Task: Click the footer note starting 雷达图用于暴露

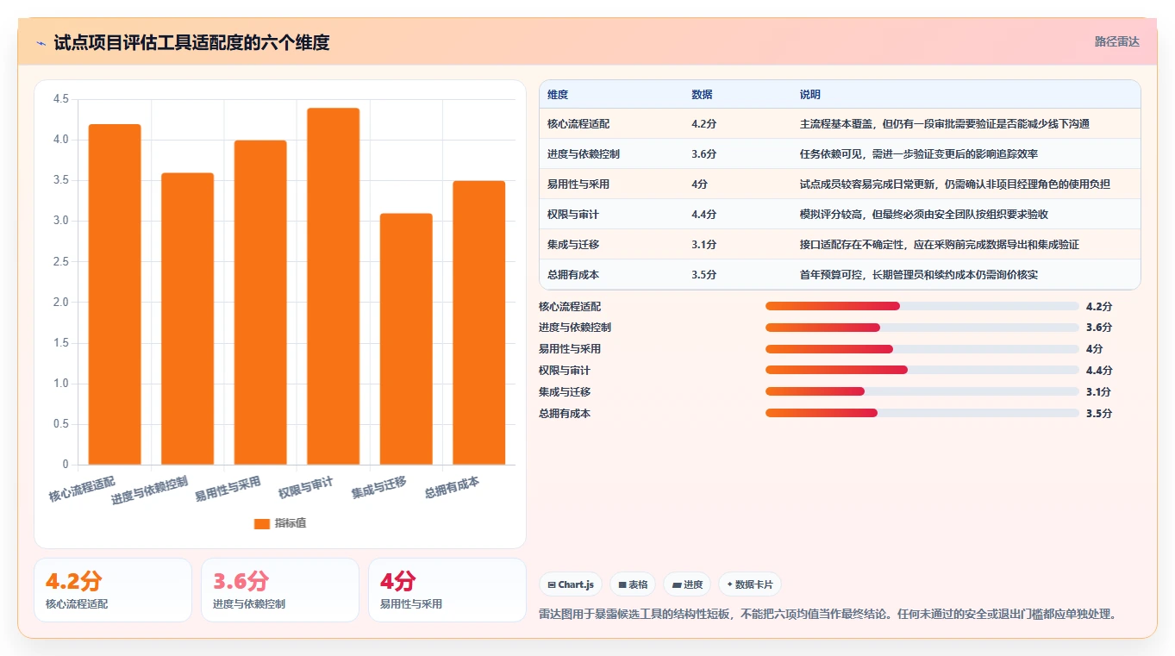Action: click(x=828, y=615)
